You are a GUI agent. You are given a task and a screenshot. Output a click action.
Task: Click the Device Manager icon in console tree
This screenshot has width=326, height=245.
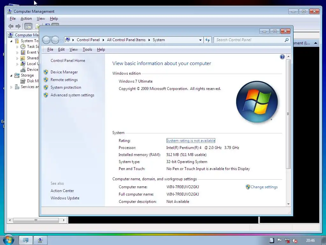click(23, 70)
